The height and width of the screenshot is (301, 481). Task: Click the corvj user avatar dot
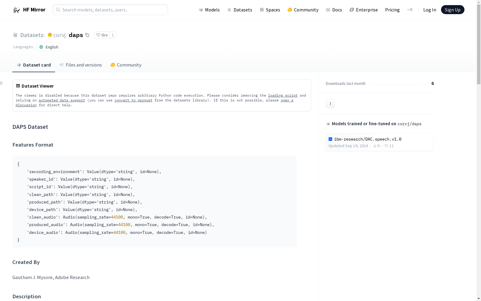50,35
